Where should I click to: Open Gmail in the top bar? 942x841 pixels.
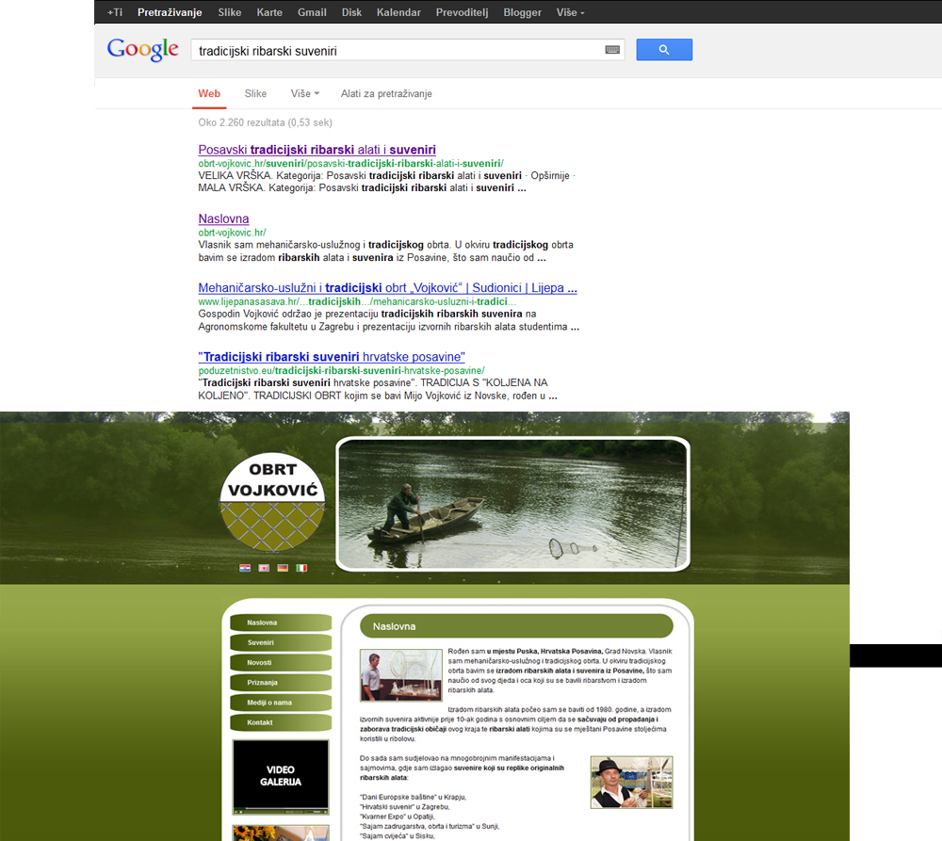click(312, 12)
